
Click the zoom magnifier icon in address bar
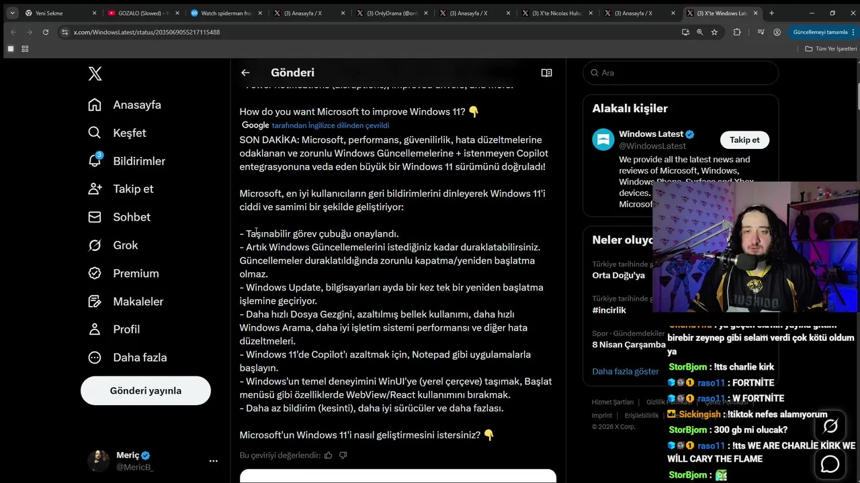(699, 32)
